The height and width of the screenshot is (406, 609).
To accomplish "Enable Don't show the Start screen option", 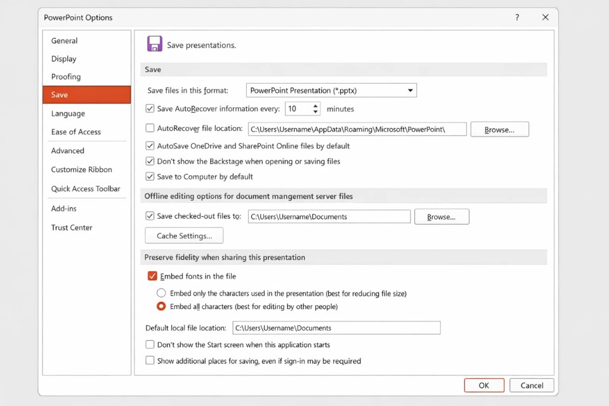I will pyautogui.click(x=150, y=344).
